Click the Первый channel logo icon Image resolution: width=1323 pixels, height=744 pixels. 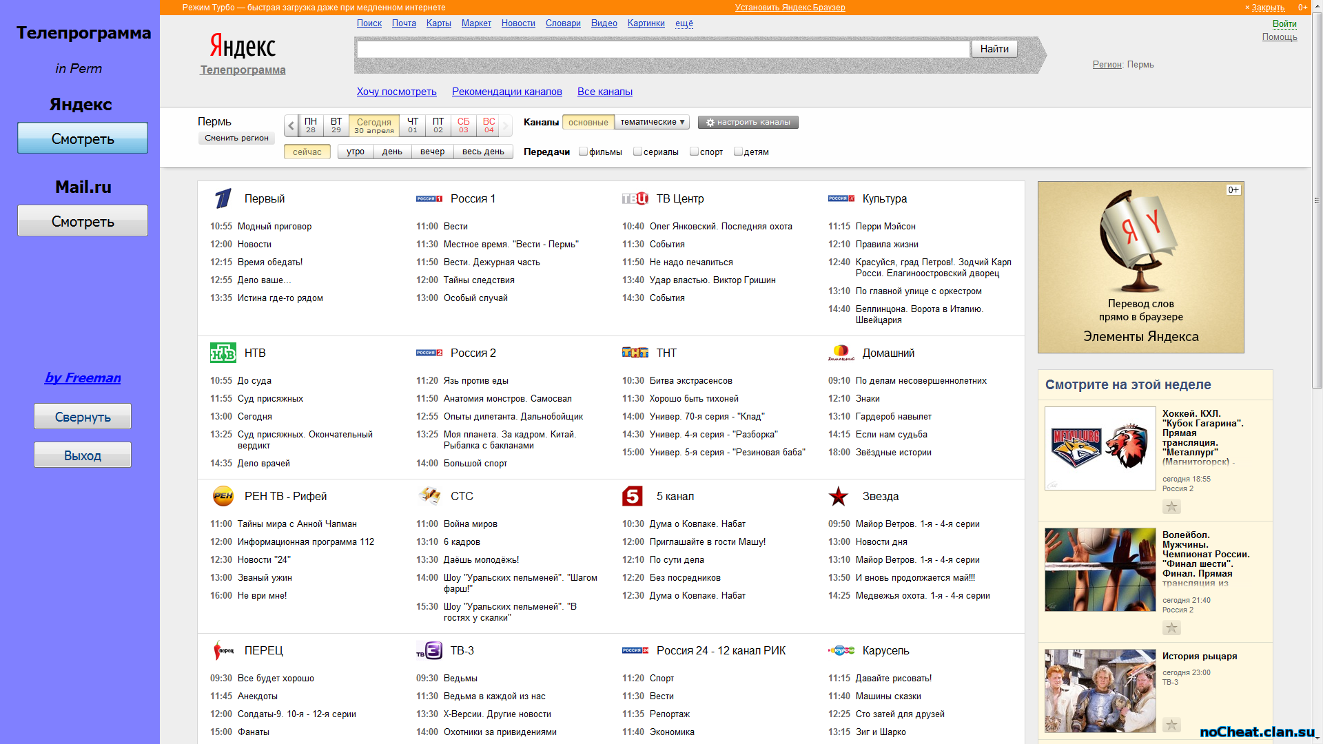(223, 198)
